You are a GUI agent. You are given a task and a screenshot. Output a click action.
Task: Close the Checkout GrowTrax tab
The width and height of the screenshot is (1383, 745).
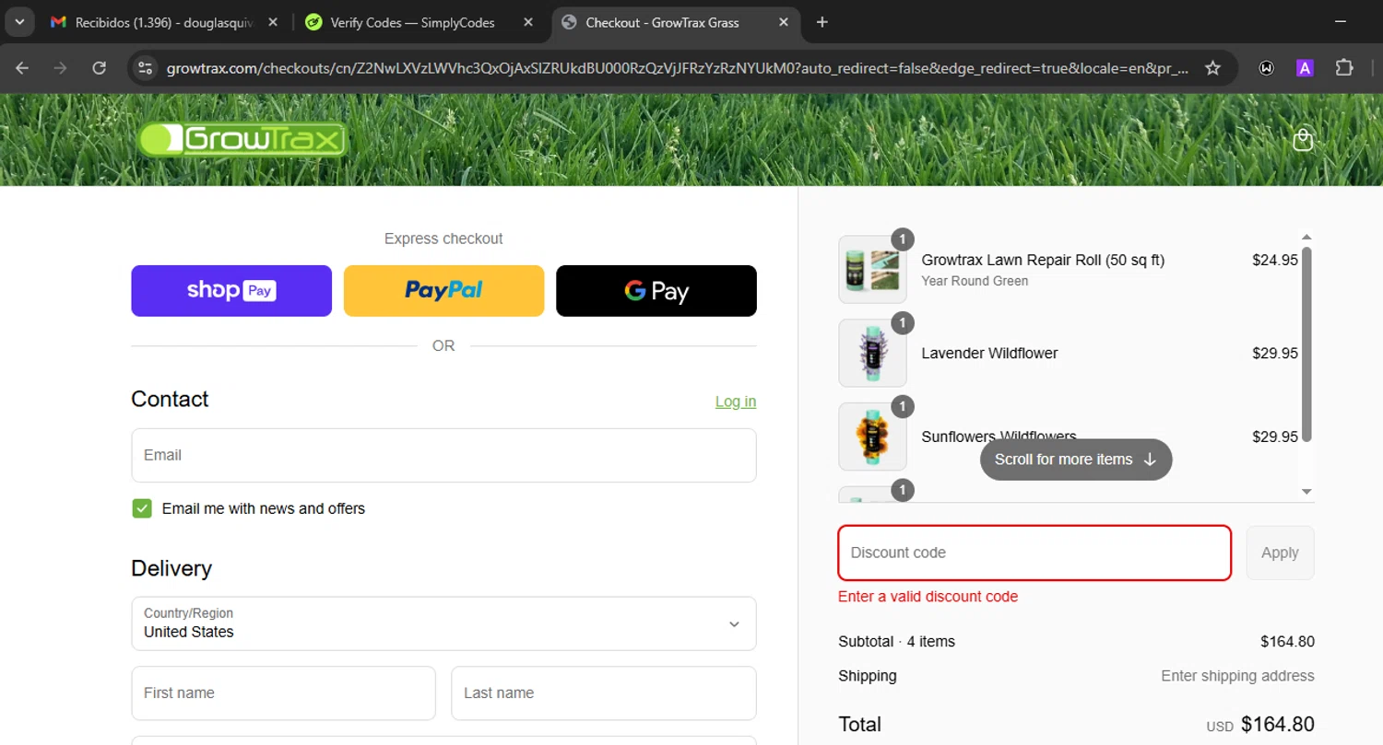[783, 22]
